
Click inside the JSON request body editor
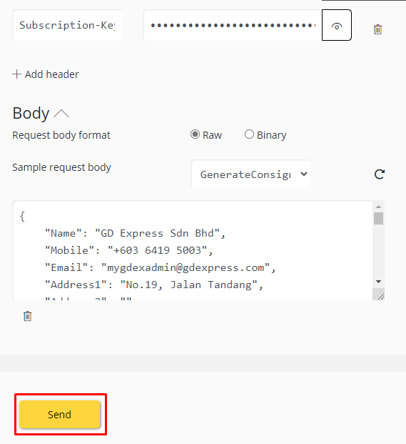(193, 250)
